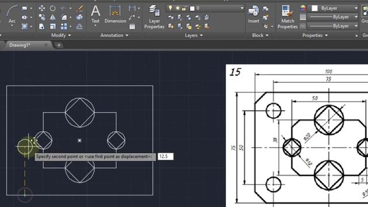Open a new drawing tab
This screenshot has width=368, height=207.
[59, 45]
